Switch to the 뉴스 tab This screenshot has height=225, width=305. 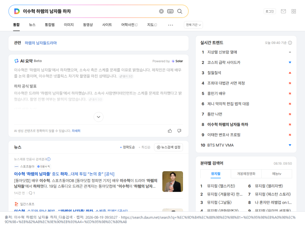pos(32,25)
